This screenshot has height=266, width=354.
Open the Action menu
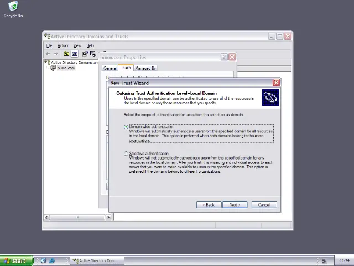pos(63,45)
